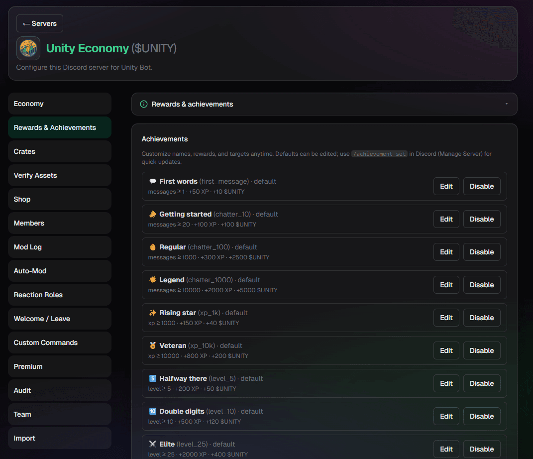Edit the Elite achievement
533x459 pixels.
click(x=446, y=449)
